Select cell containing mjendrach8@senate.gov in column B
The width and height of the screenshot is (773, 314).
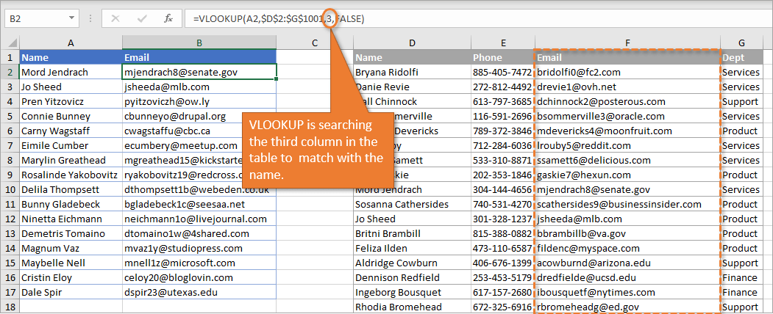click(x=199, y=72)
